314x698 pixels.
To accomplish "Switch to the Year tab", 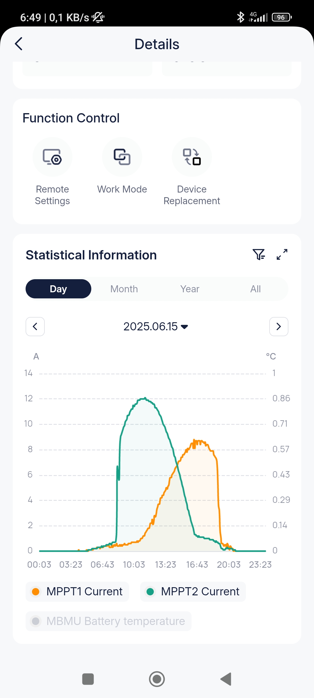I will 190,289.
